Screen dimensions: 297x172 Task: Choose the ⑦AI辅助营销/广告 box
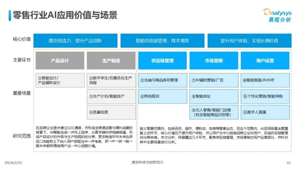[214, 80]
